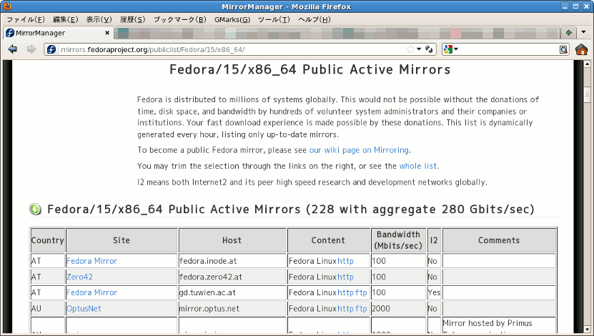Click in the search input field
This screenshot has height=336, width=594.
[x=509, y=49]
